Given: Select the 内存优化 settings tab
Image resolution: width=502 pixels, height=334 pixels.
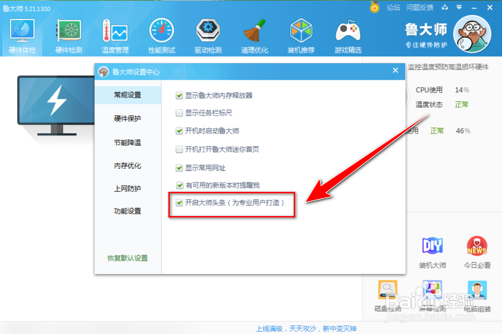Looking at the screenshot, I should (x=128, y=166).
